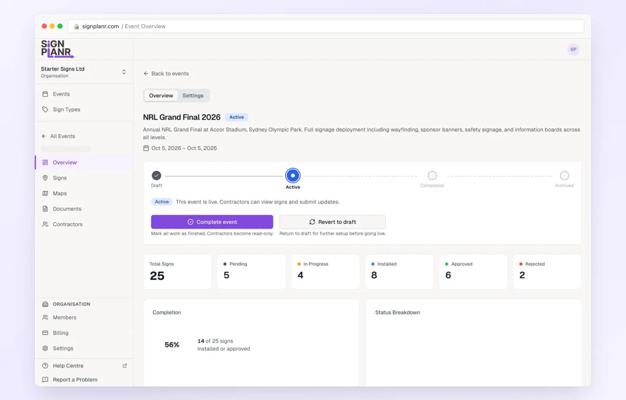Click the Members people icon
Viewport: 626px width, 400px height.
[x=45, y=318]
